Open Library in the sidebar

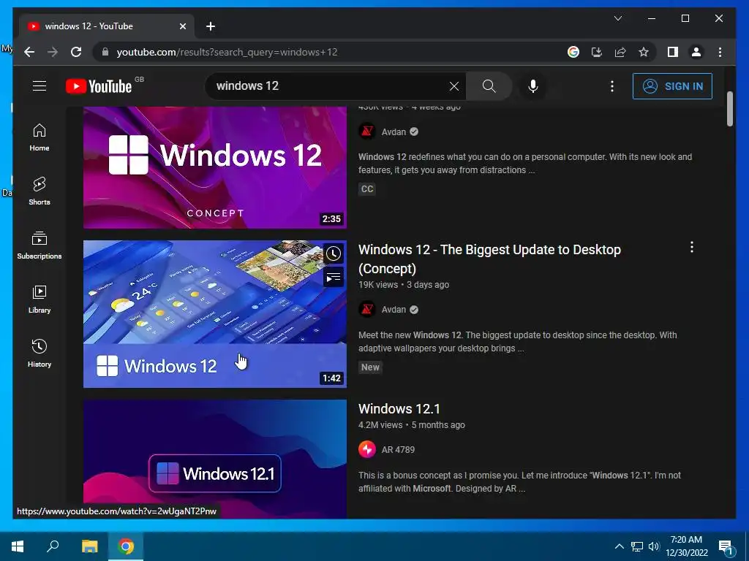click(x=39, y=299)
